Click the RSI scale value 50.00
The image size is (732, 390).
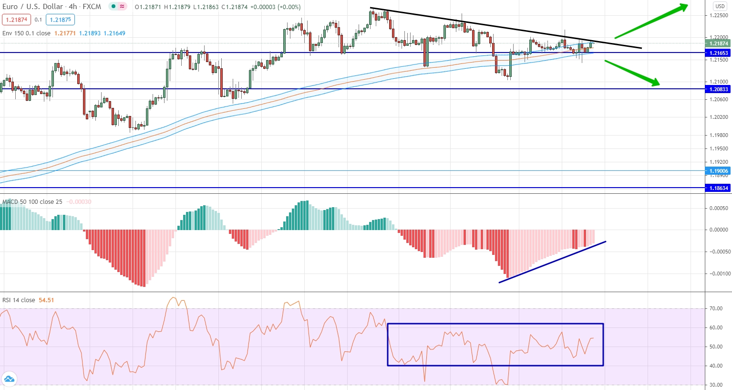716,347
